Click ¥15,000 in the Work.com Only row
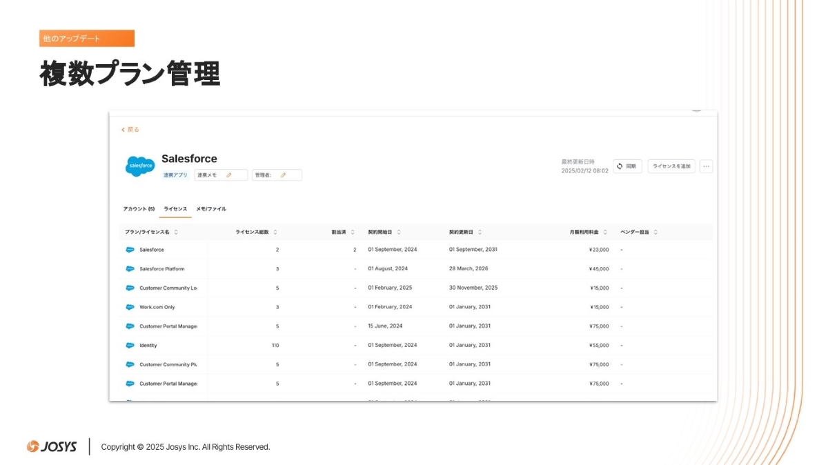This screenshot has height=465, width=828. point(599,307)
